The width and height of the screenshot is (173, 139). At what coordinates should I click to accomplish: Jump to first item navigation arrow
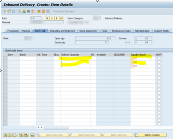tap(47, 18)
